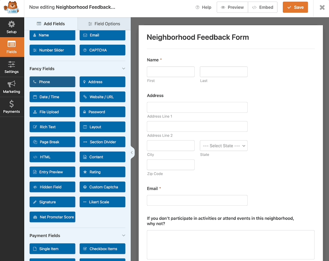Select the Fields icon in sidebar
This screenshot has width=329, height=261.
tap(12, 47)
